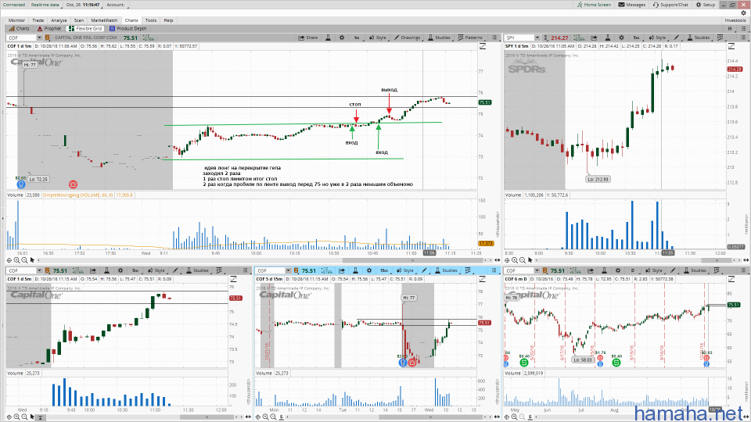This screenshot has width=751, height=422.
Task: Switch to the Trade tab
Action: coord(38,20)
